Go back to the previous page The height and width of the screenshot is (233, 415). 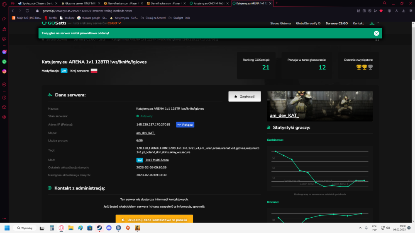click(x=12, y=11)
